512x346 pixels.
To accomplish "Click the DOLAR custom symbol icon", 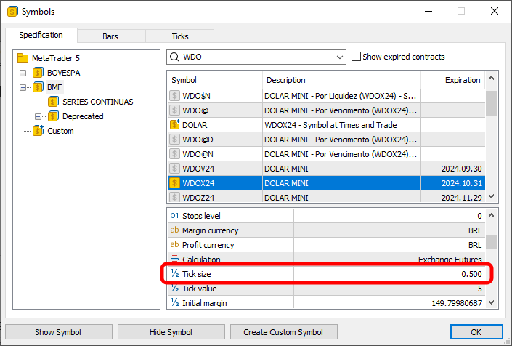I will pos(175,125).
